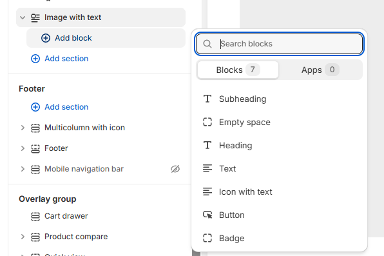
Task: Focus the Search blocks input field
Action: click(x=279, y=44)
